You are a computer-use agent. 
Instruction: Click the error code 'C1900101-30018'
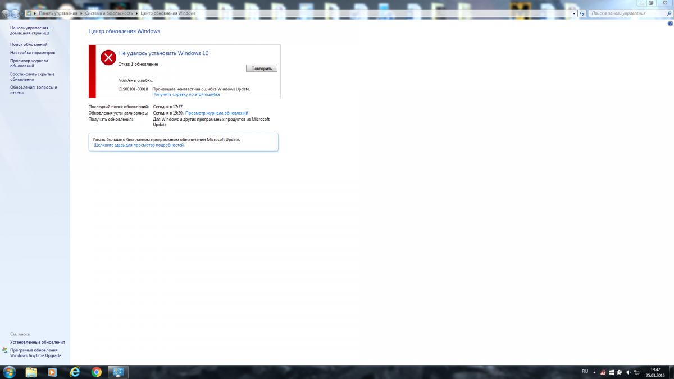pyautogui.click(x=133, y=89)
